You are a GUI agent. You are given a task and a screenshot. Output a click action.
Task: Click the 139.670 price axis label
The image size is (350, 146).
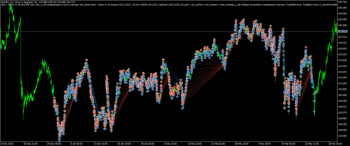343,107
